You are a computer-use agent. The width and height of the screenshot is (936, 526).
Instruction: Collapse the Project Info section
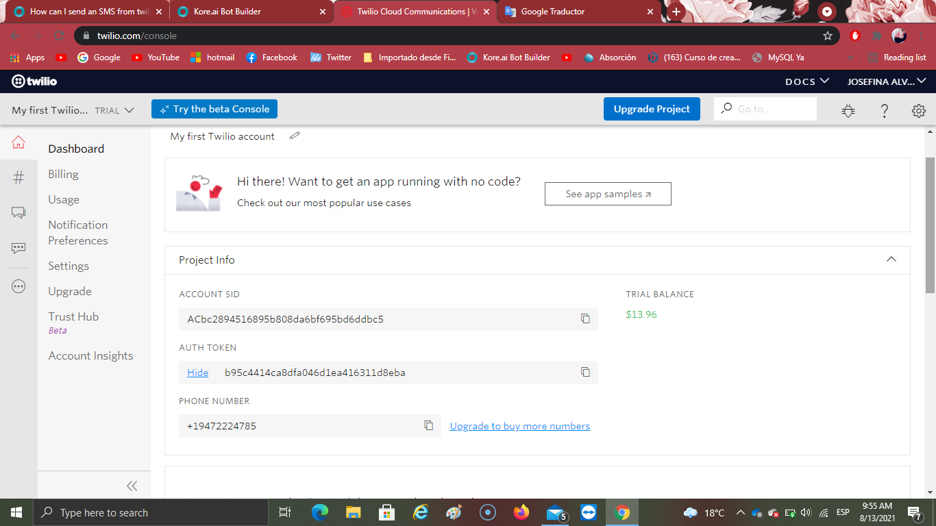[x=891, y=260]
